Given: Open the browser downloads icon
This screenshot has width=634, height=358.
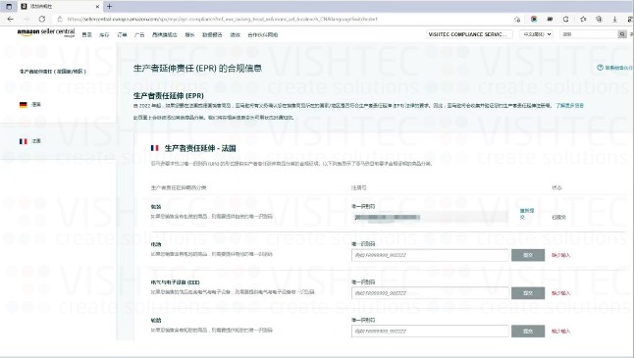Looking at the screenshot, I should 614,19.
